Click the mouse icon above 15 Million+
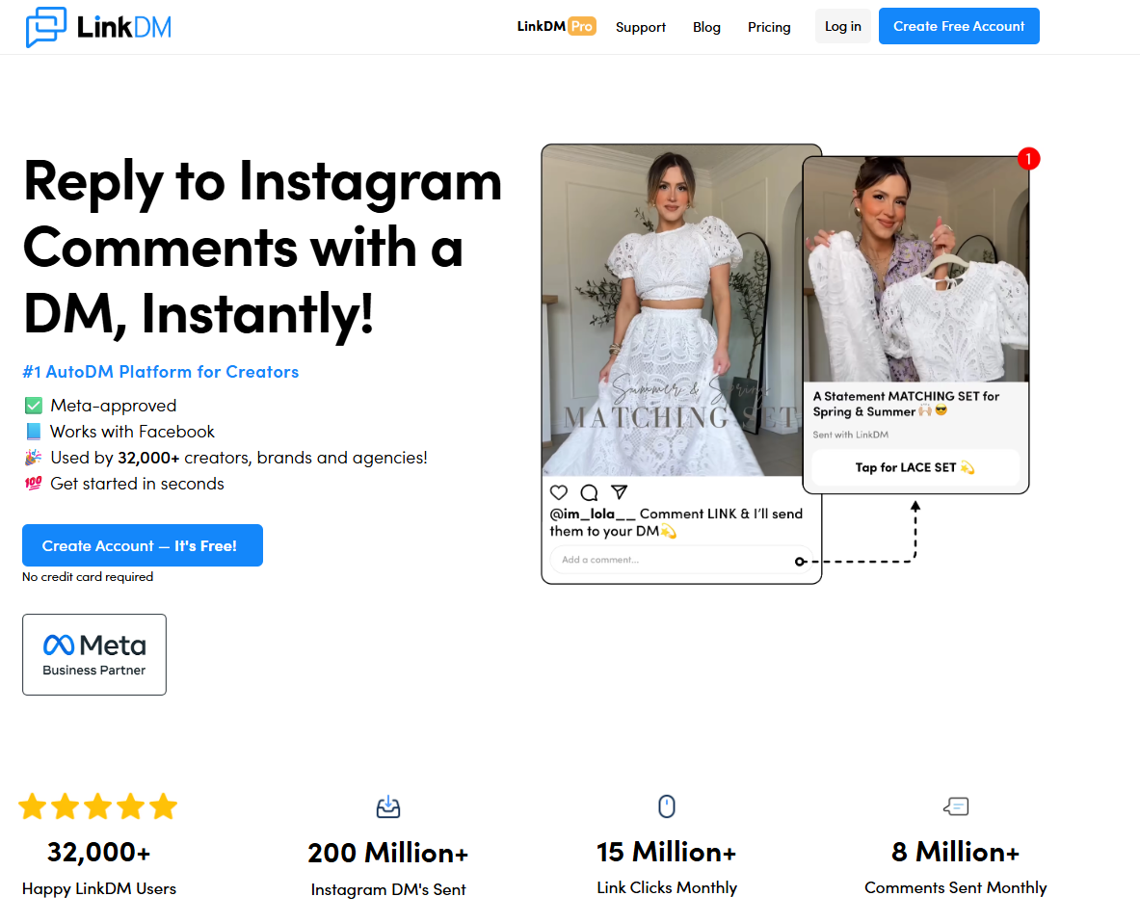Screen dimensions: 1140x923 [x=666, y=805]
